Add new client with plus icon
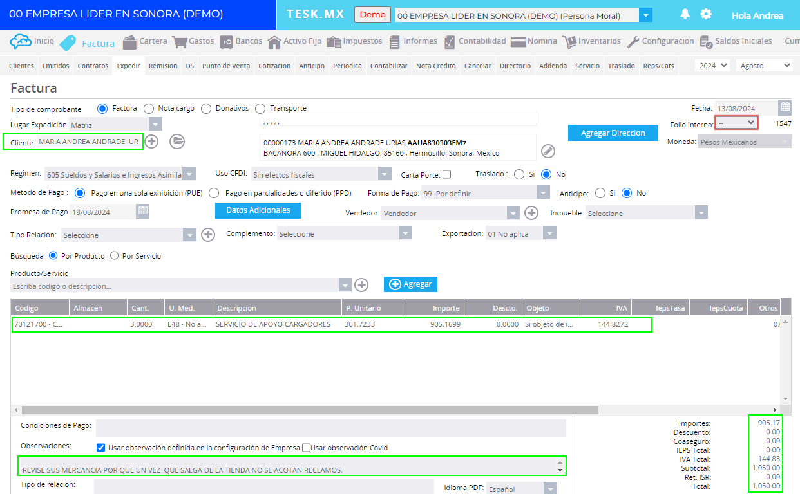 point(151,142)
